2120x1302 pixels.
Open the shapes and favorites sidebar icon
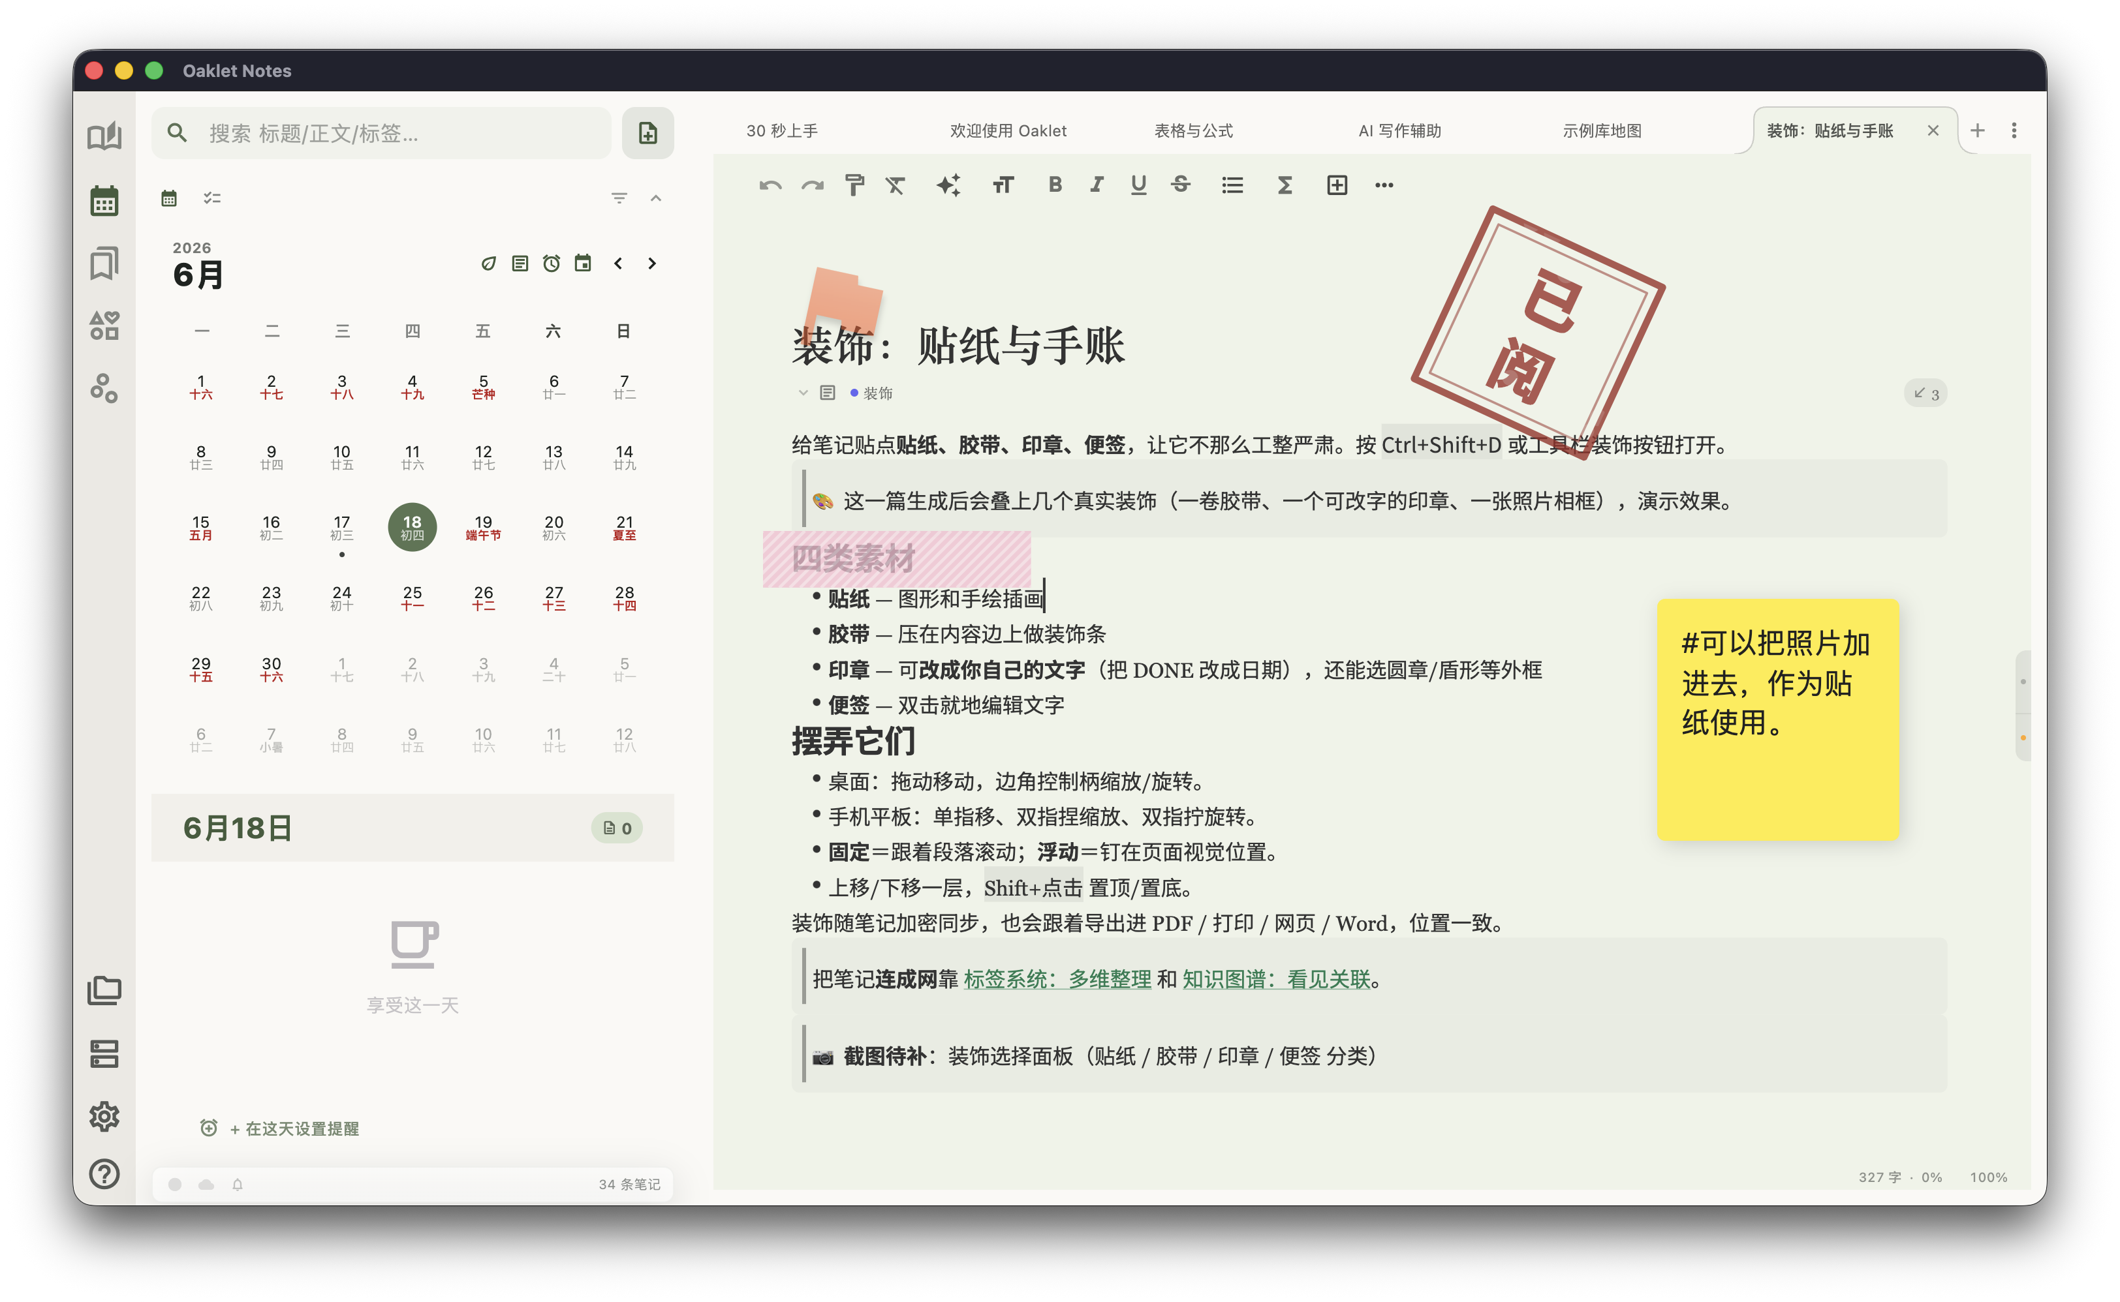point(104,325)
